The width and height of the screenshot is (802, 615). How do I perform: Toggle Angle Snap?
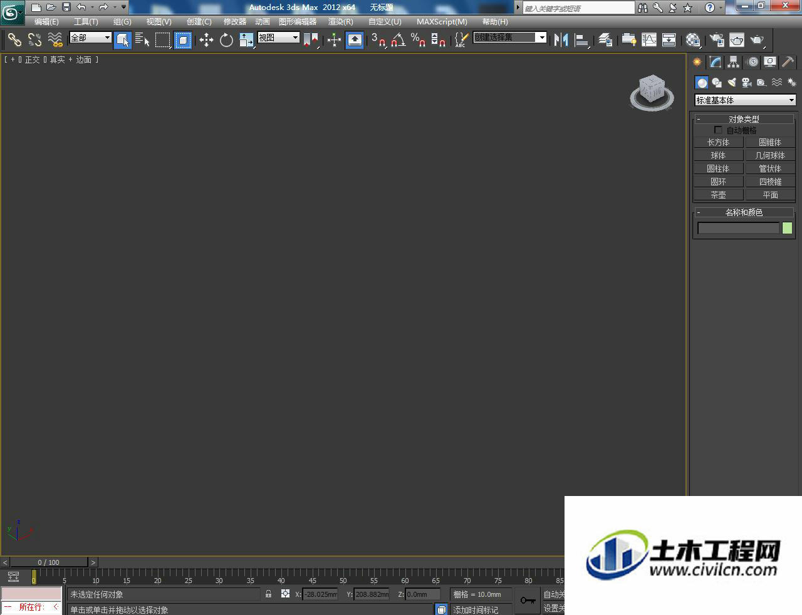[398, 40]
